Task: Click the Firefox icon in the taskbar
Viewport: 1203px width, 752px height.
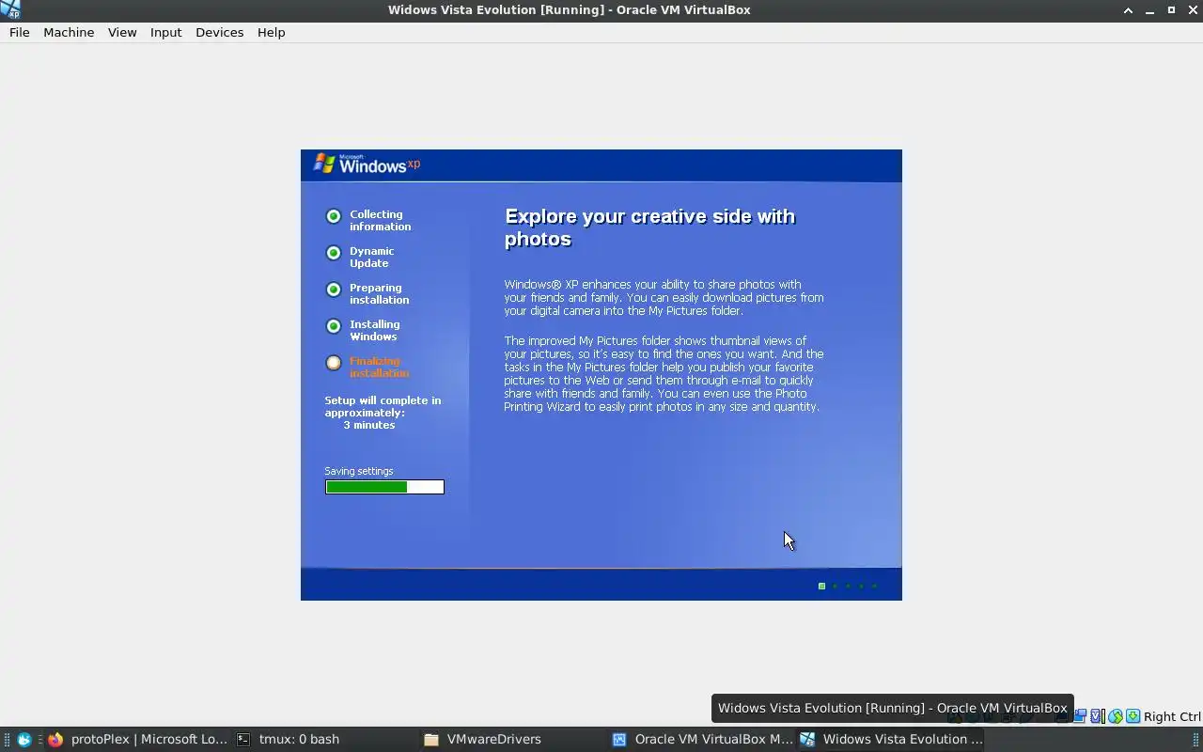Action: (x=55, y=740)
